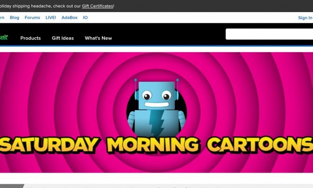Open the Forums link

pyautogui.click(x=32, y=18)
